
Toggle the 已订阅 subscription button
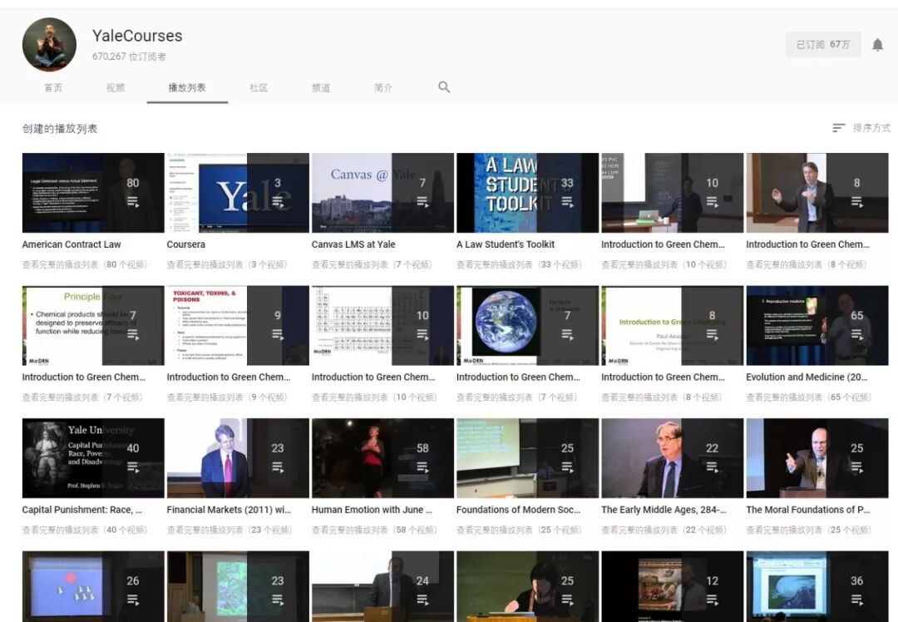822,45
